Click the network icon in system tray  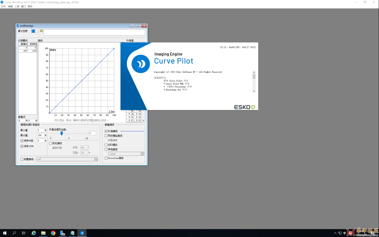tap(340, 233)
